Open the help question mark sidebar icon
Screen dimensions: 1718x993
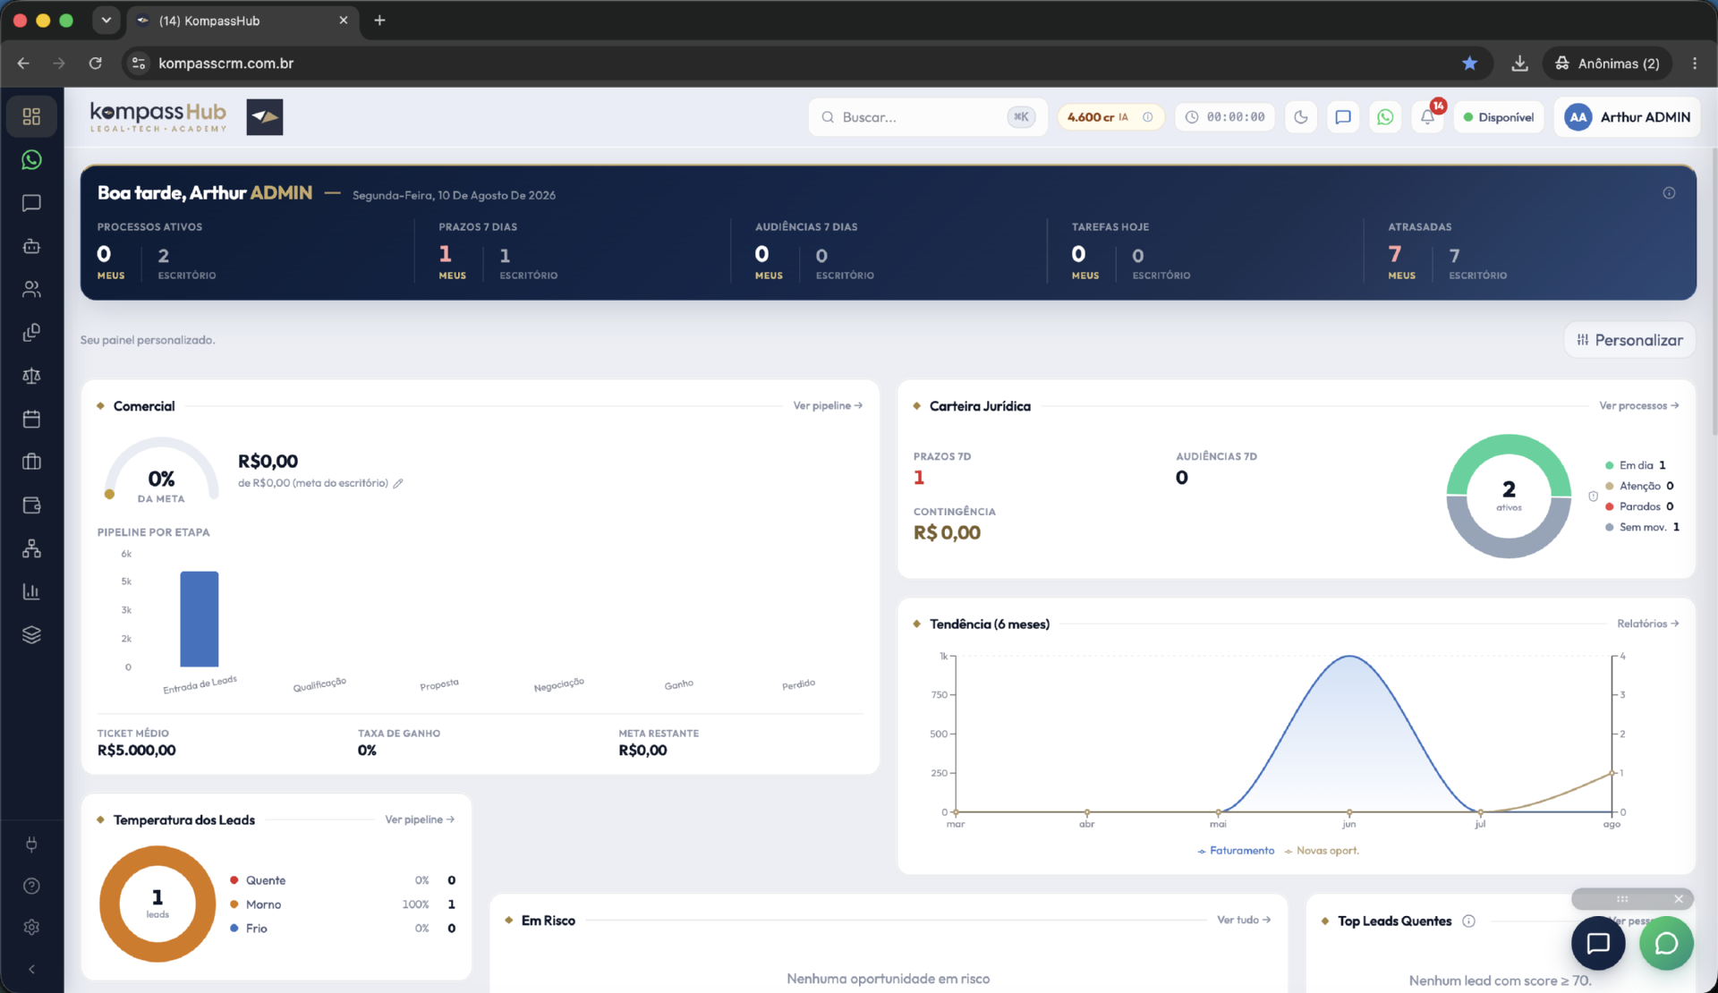coord(31,886)
